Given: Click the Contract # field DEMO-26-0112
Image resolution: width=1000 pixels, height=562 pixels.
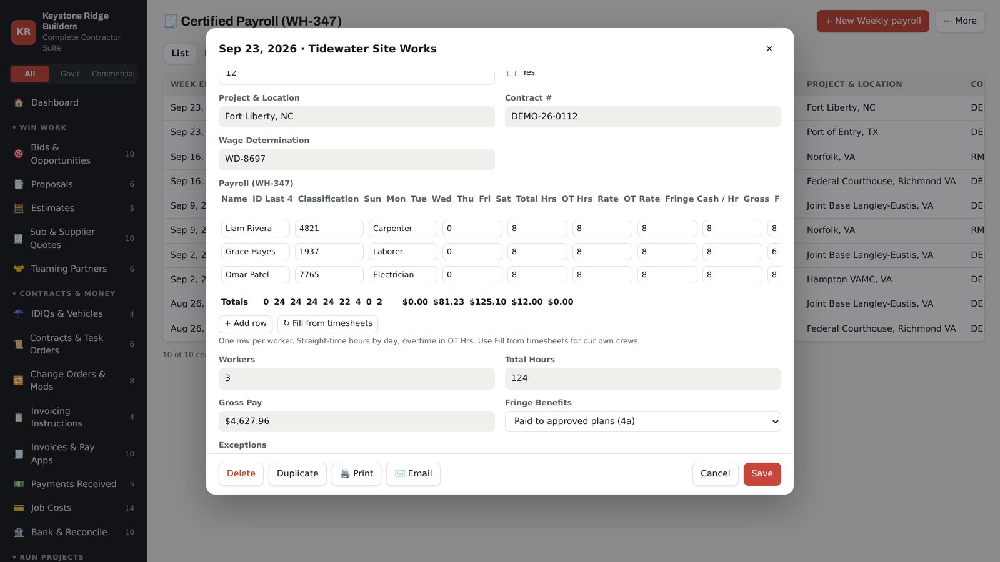Looking at the screenshot, I should (x=643, y=117).
